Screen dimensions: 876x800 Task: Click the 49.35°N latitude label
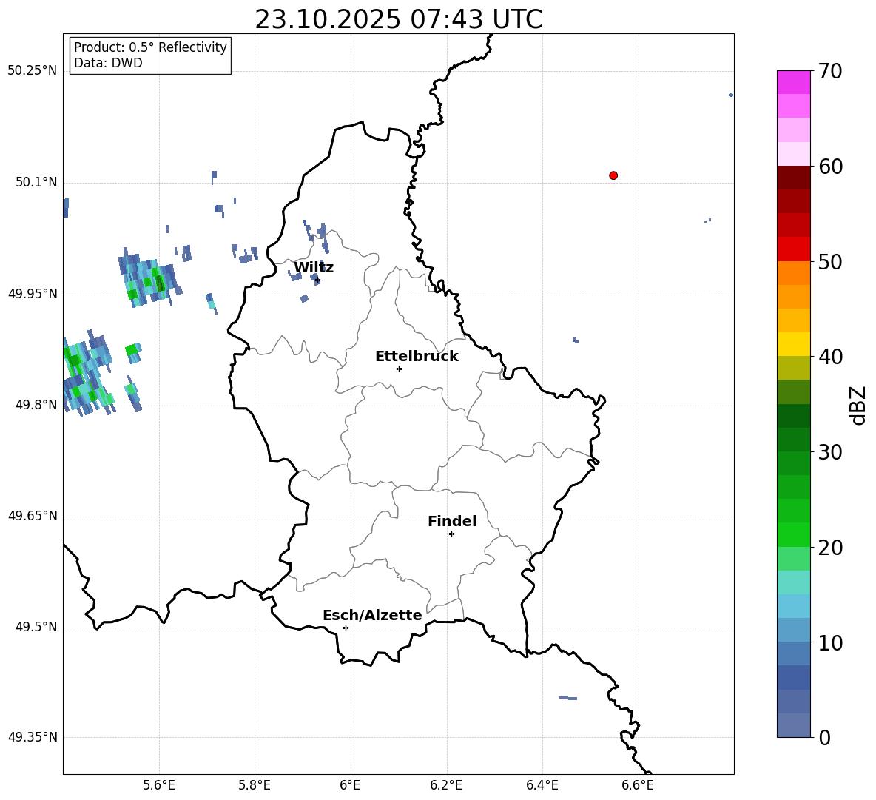tap(33, 737)
